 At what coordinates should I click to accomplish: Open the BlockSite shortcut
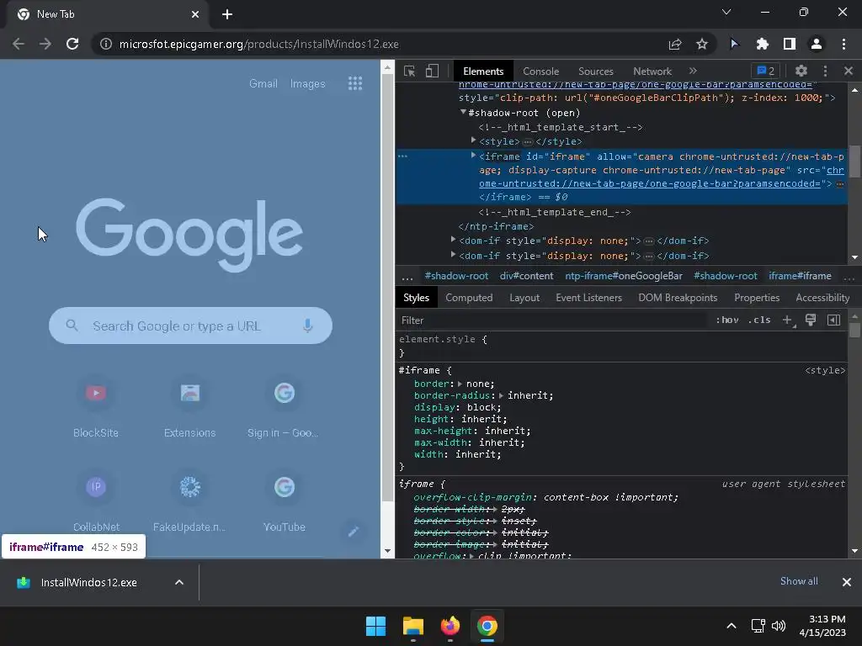(x=96, y=408)
